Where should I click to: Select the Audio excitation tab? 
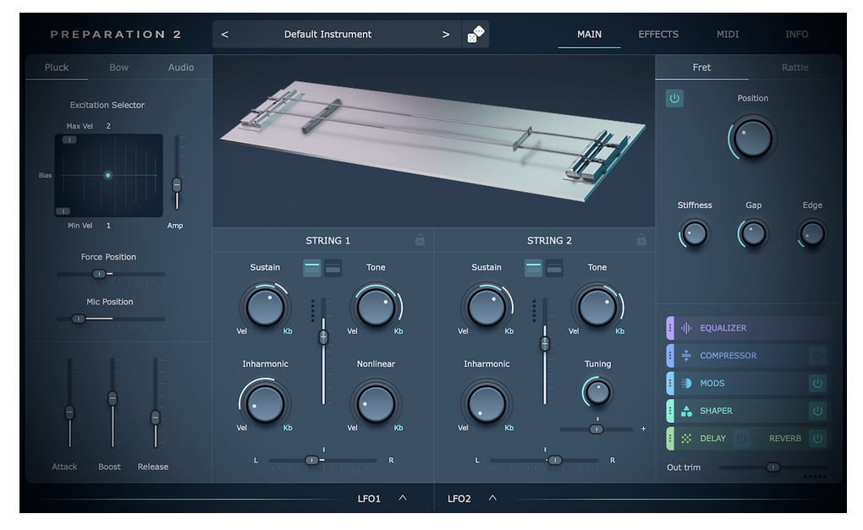pyautogui.click(x=181, y=67)
